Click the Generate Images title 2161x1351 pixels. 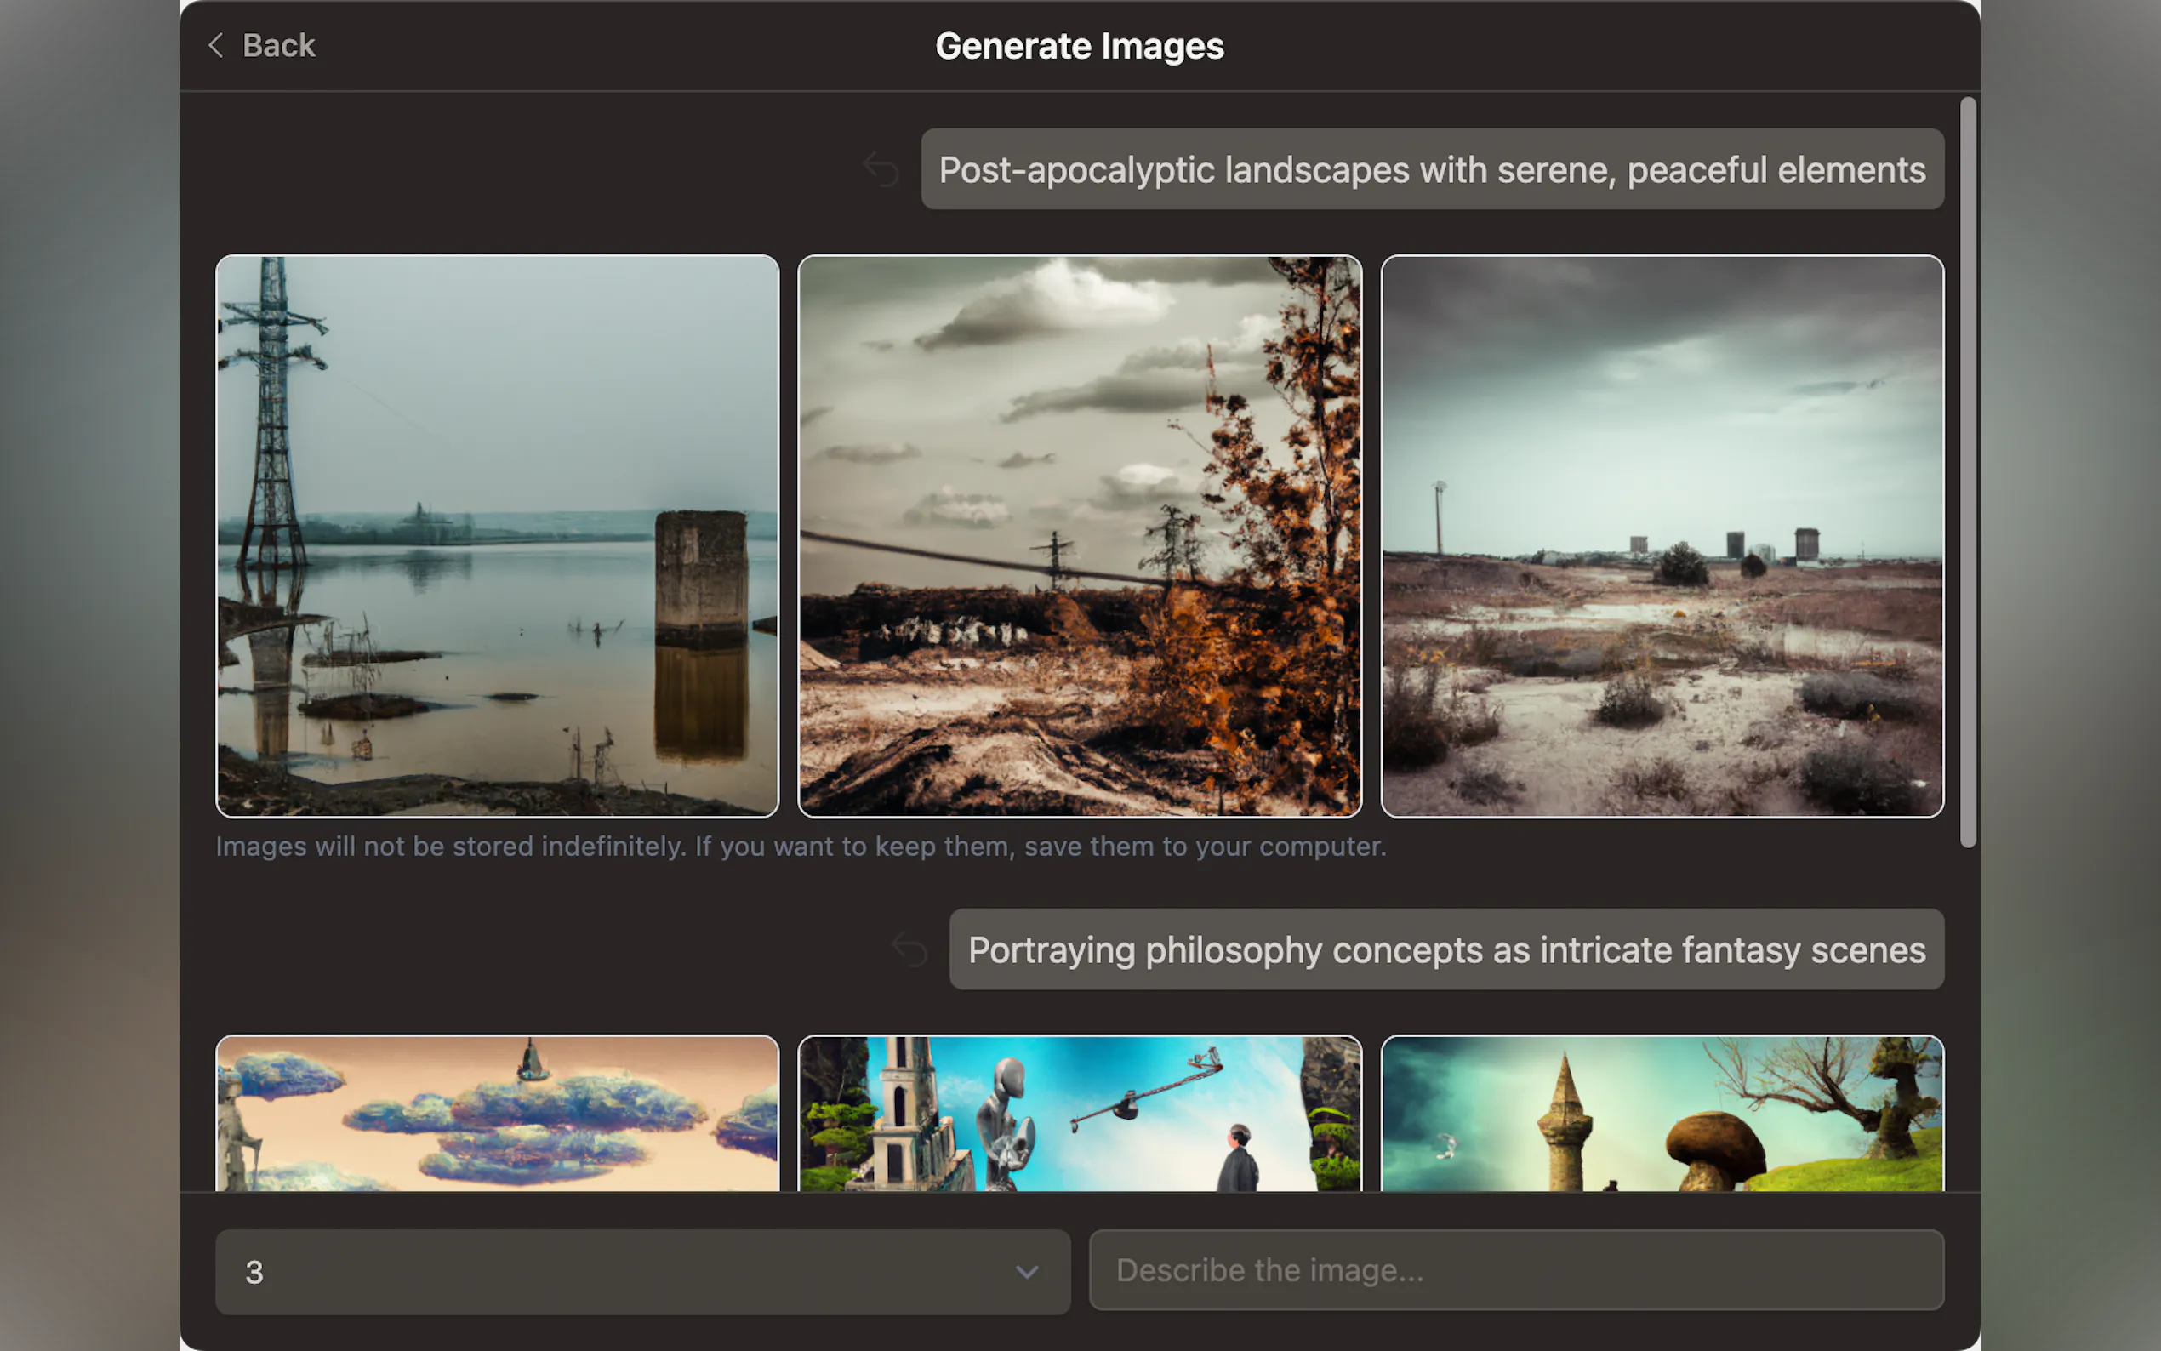click(x=1079, y=46)
